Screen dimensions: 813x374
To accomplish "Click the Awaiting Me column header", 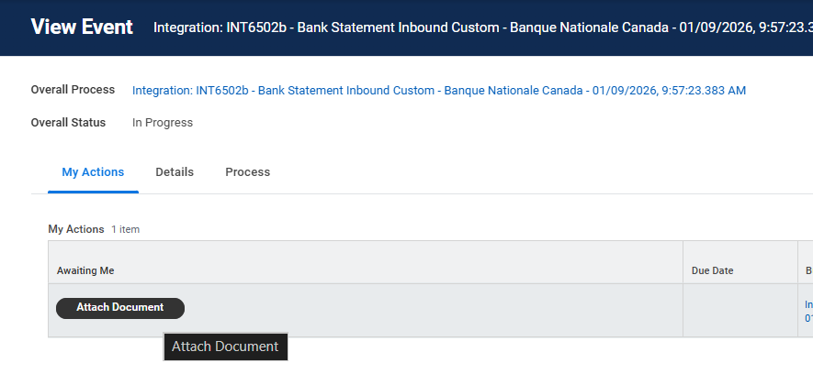I will tap(85, 271).
